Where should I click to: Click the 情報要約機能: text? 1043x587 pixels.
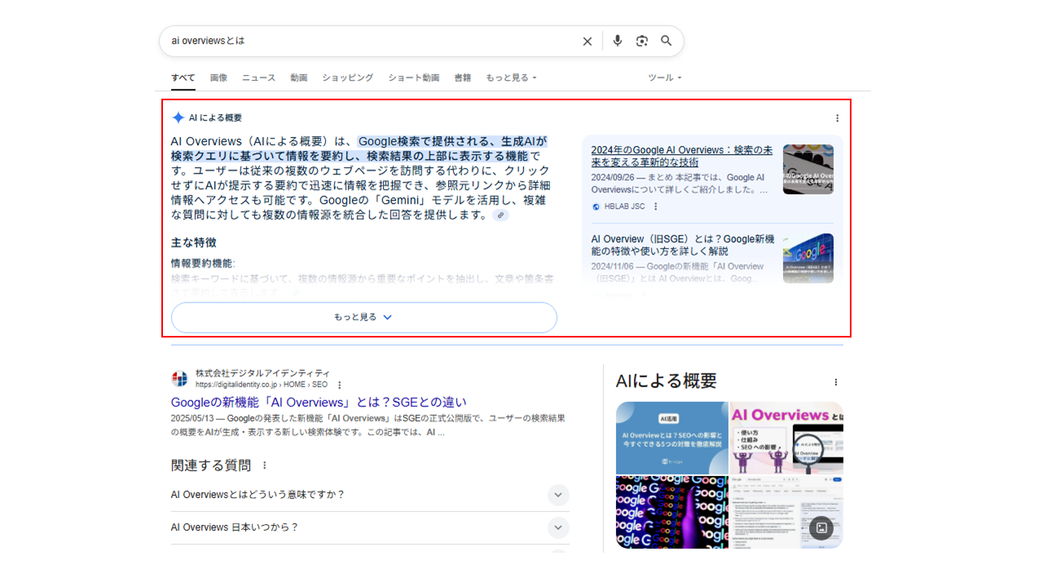pos(203,263)
